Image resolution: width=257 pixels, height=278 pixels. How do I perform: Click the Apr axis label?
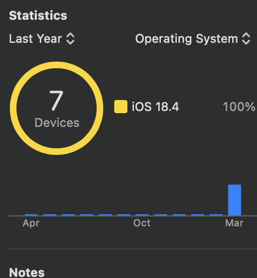(x=31, y=223)
